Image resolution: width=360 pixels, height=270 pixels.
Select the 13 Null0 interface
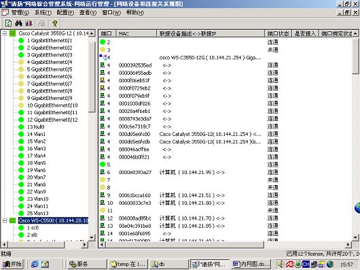pos(35,127)
